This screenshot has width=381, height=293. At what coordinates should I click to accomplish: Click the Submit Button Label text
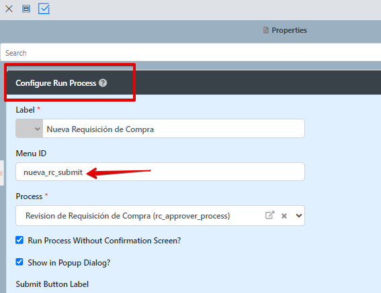pos(52,284)
